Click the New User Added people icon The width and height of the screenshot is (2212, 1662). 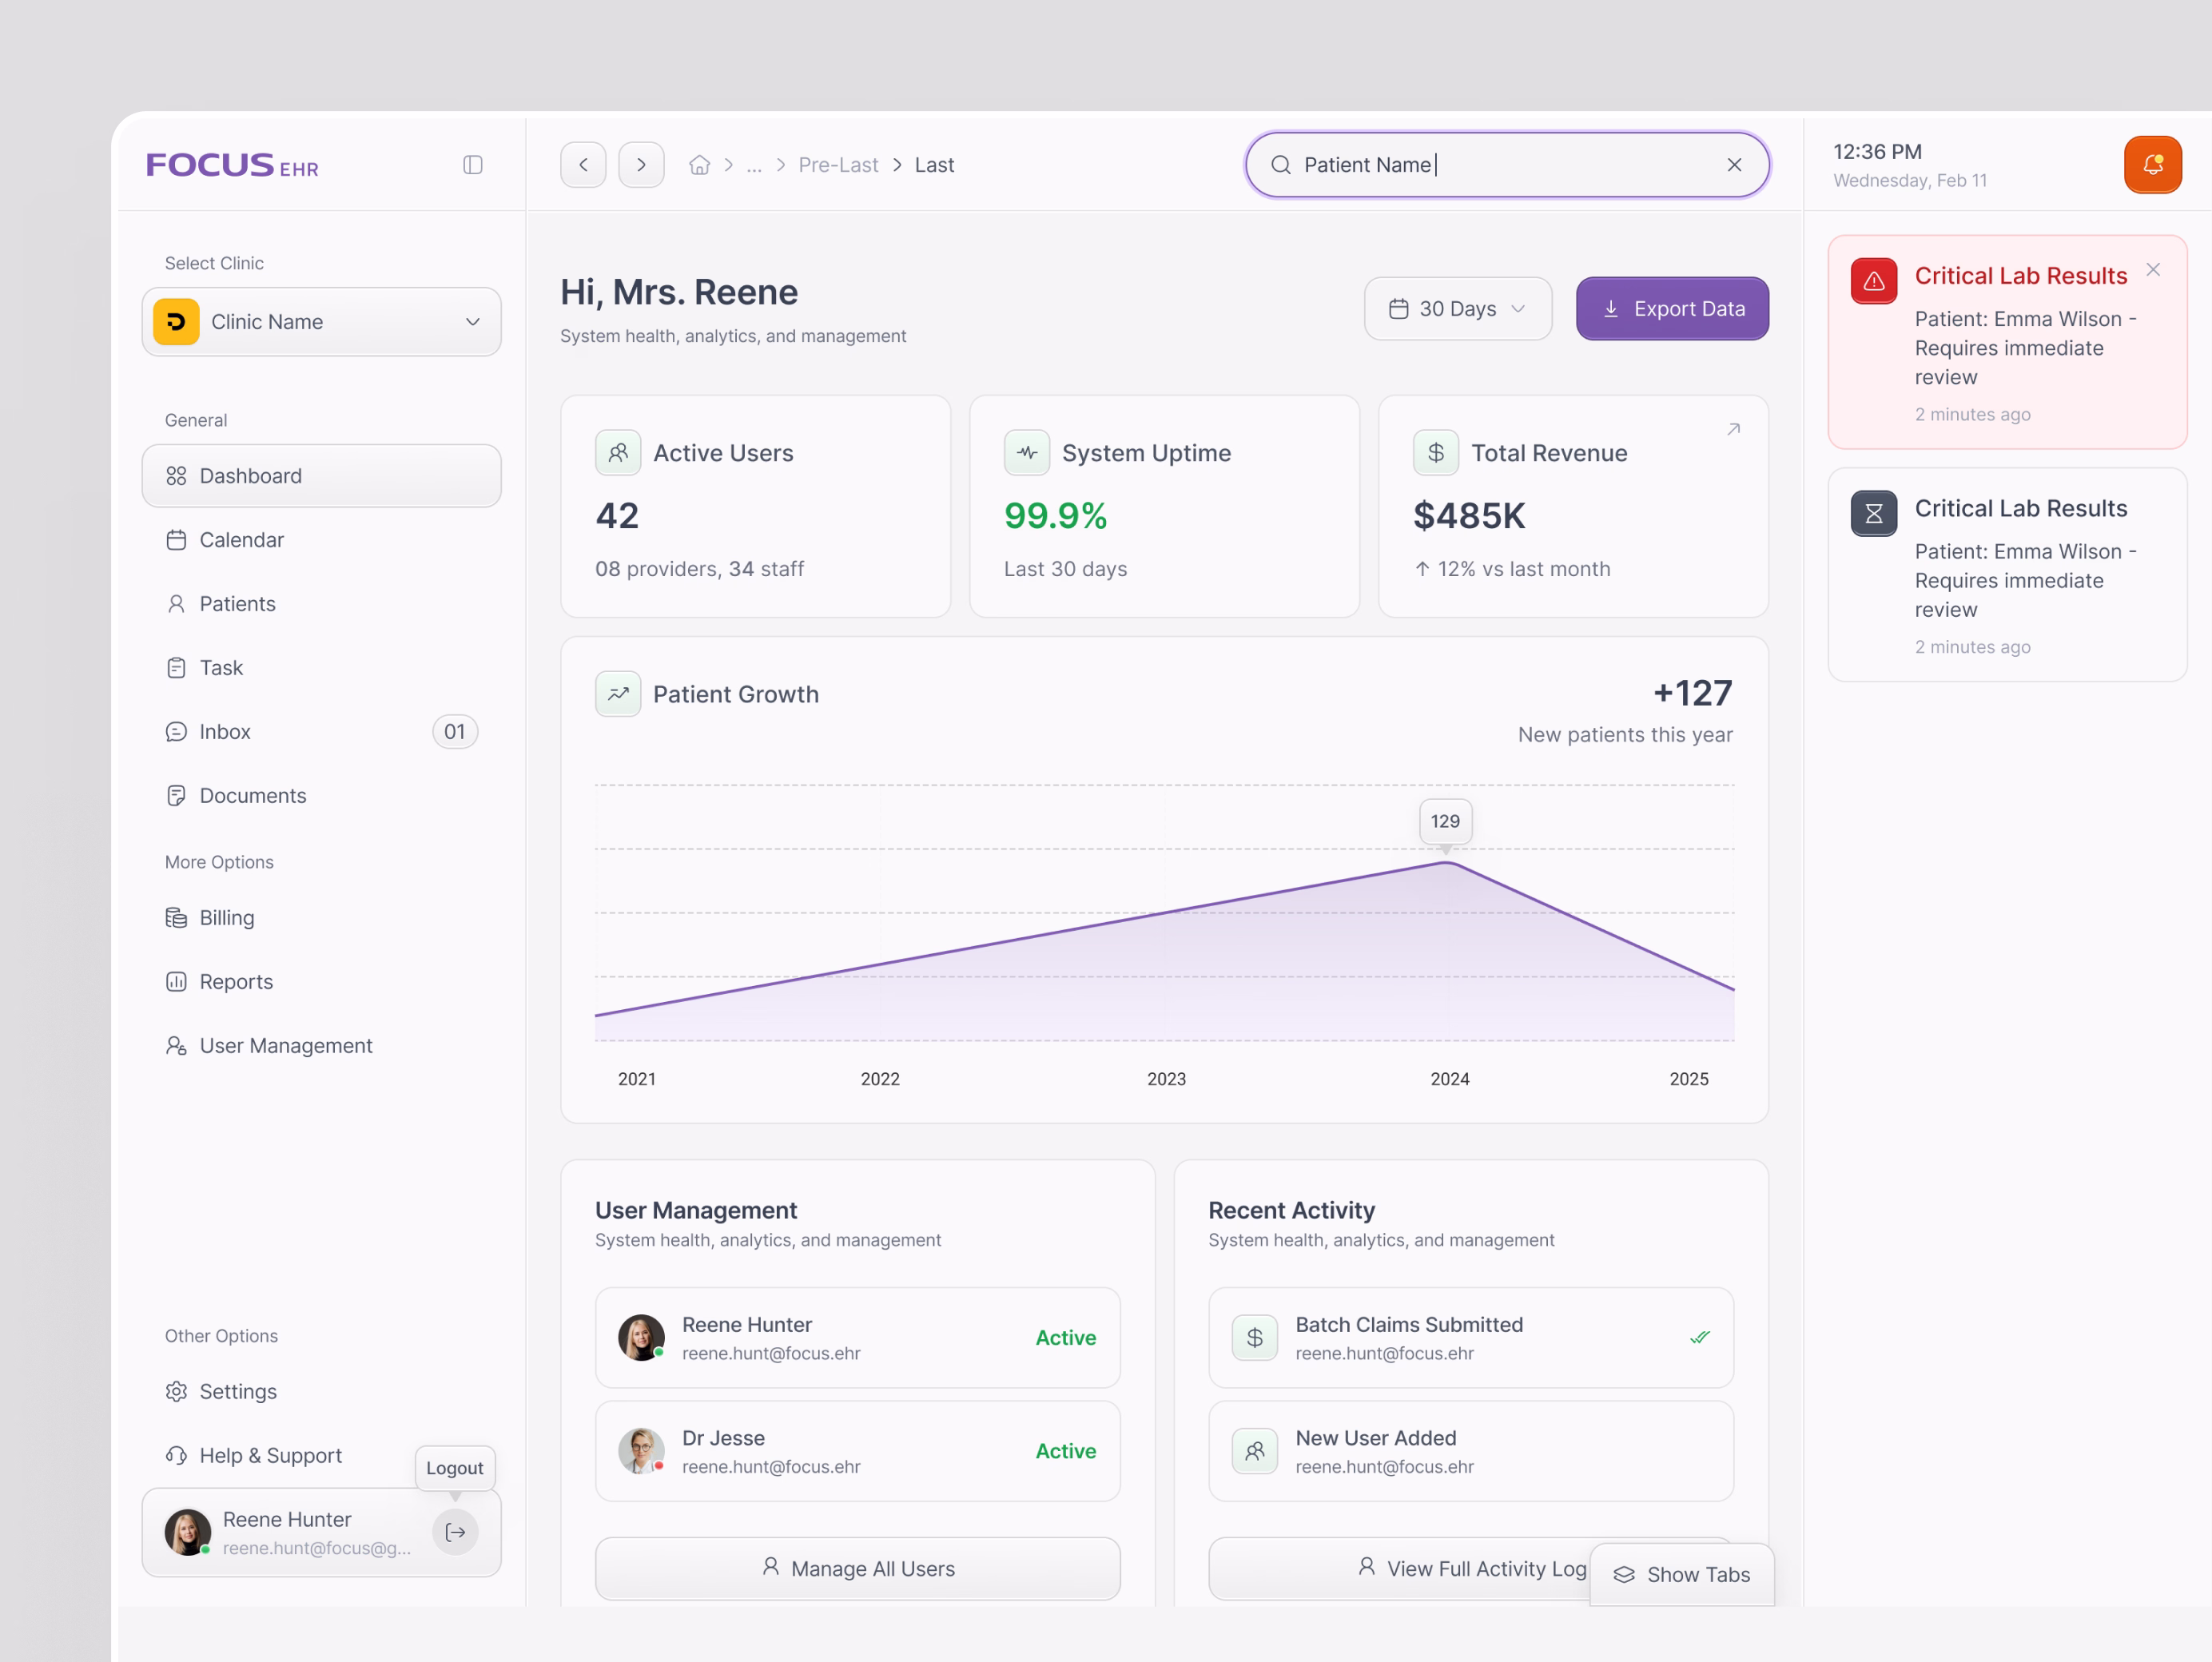coord(1255,1451)
